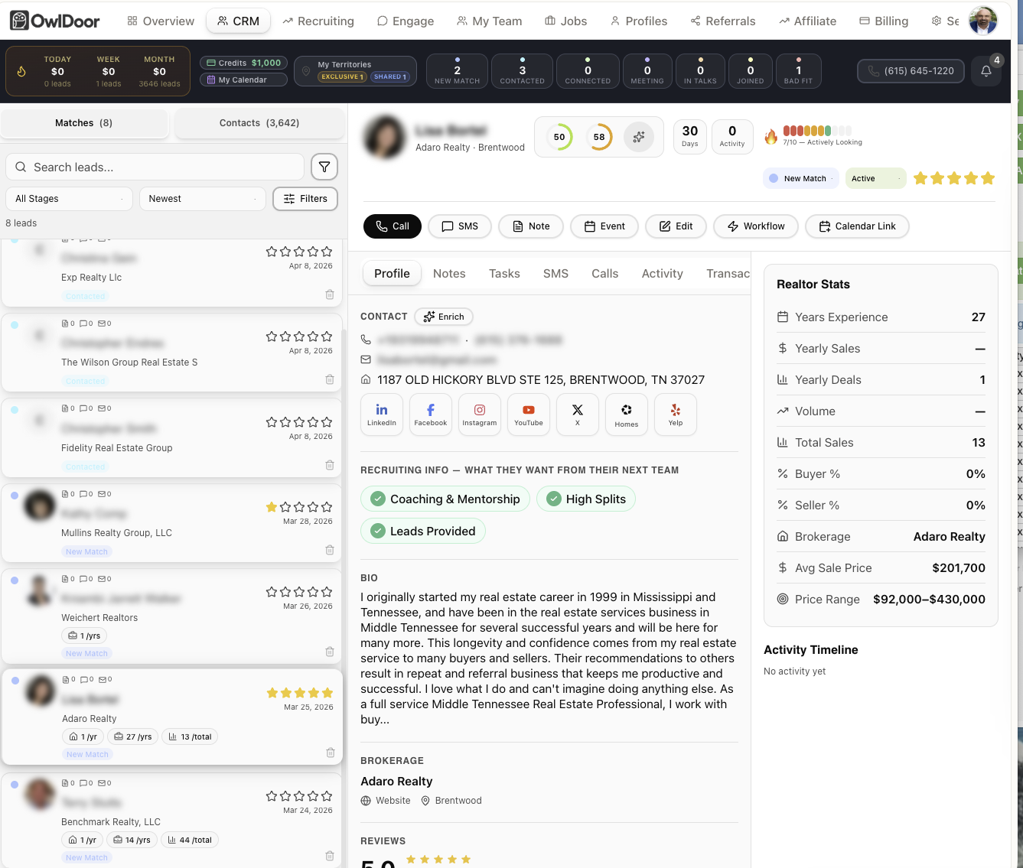This screenshot has height=868, width=1023.
Task: Expand the All Stages dropdown
Action: click(x=69, y=199)
